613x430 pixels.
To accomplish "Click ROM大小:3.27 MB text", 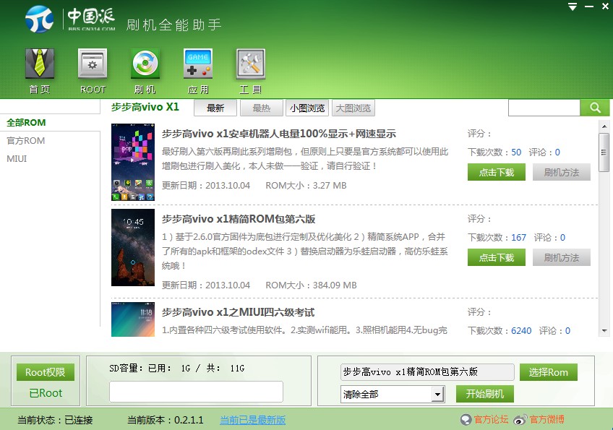I will point(306,186).
